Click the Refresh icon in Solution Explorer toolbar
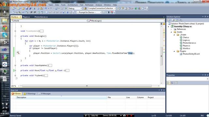209x117 pixels. 176,20
